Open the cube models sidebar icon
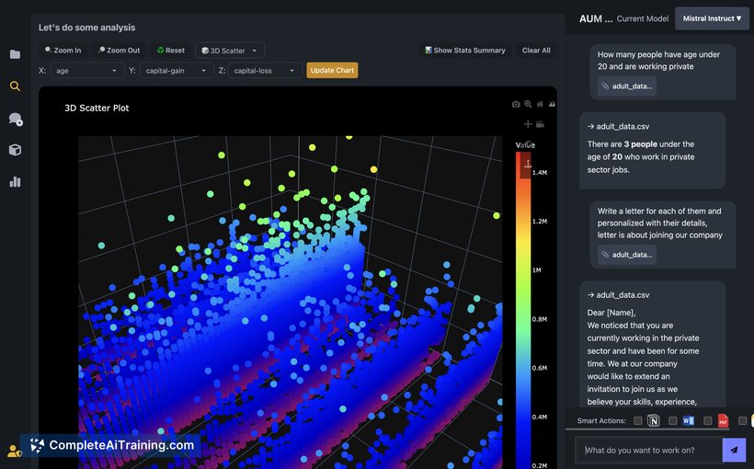 (x=15, y=150)
